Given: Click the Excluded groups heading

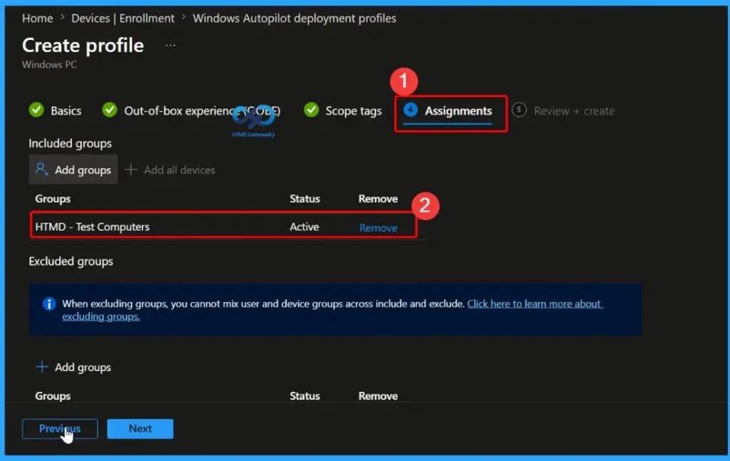Looking at the screenshot, I should click(x=71, y=261).
